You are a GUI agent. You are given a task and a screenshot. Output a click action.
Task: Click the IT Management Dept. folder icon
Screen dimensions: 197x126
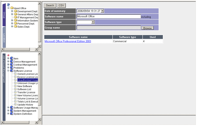[16, 17]
